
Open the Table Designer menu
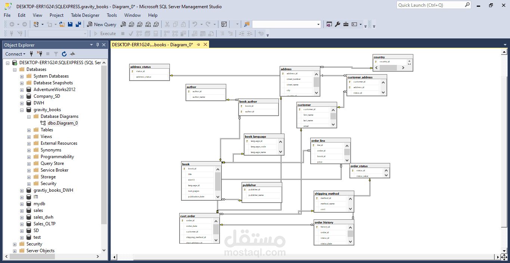point(85,15)
